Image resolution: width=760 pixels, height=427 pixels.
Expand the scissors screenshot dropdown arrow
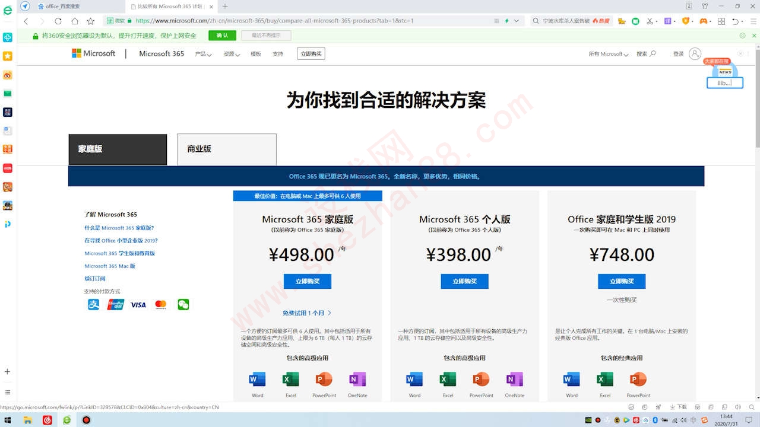[657, 21]
